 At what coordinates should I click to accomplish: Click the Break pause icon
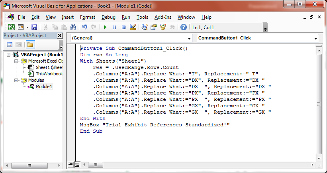tap(114, 28)
